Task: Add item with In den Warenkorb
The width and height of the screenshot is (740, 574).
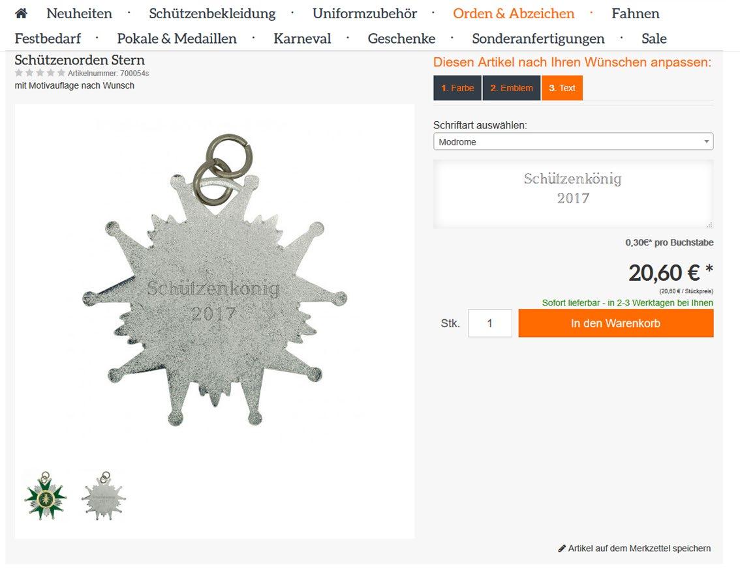Action: point(616,323)
